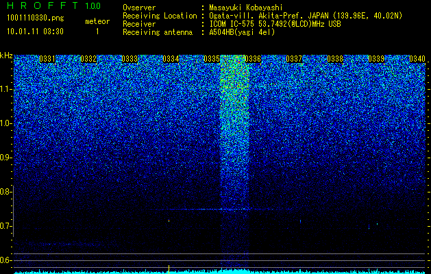The image size is (431, 274).
Task: Click the 0336 time marker
Action: tap(253, 59)
